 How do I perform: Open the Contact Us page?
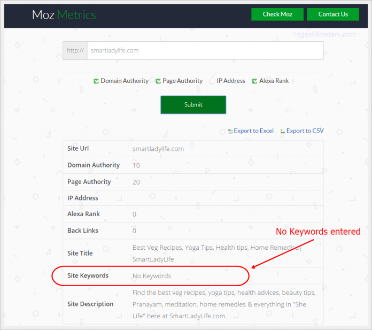pos(333,14)
